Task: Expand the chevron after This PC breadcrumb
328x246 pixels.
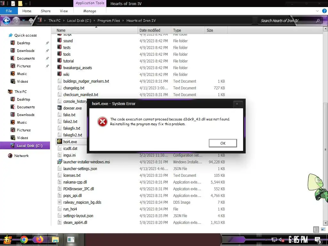Action: pyautogui.click(x=64, y=20)
